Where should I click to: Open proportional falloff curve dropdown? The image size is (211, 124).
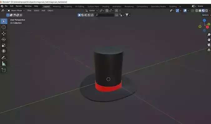tap(120, 11)
